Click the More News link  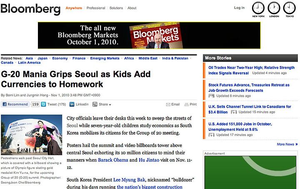[285, 144]
